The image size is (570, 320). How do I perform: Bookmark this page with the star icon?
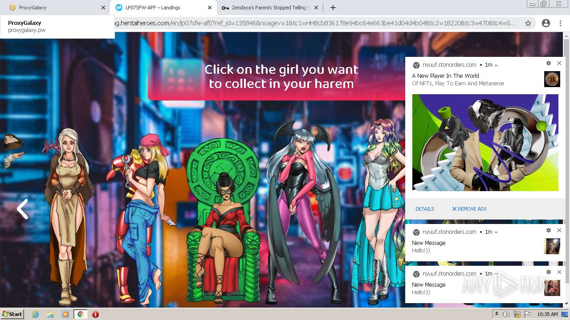[528, 23]
